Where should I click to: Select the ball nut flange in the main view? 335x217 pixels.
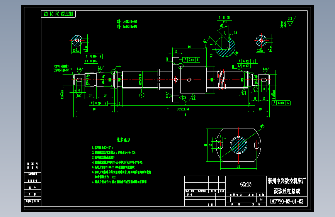(176, 80)
